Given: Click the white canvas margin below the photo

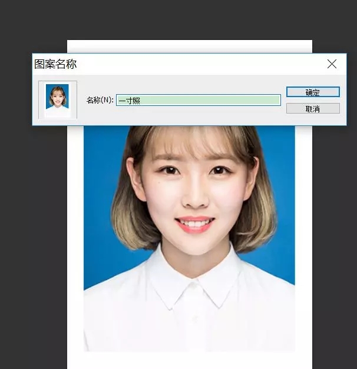Looking at the screenshot, I should [189, 360].
